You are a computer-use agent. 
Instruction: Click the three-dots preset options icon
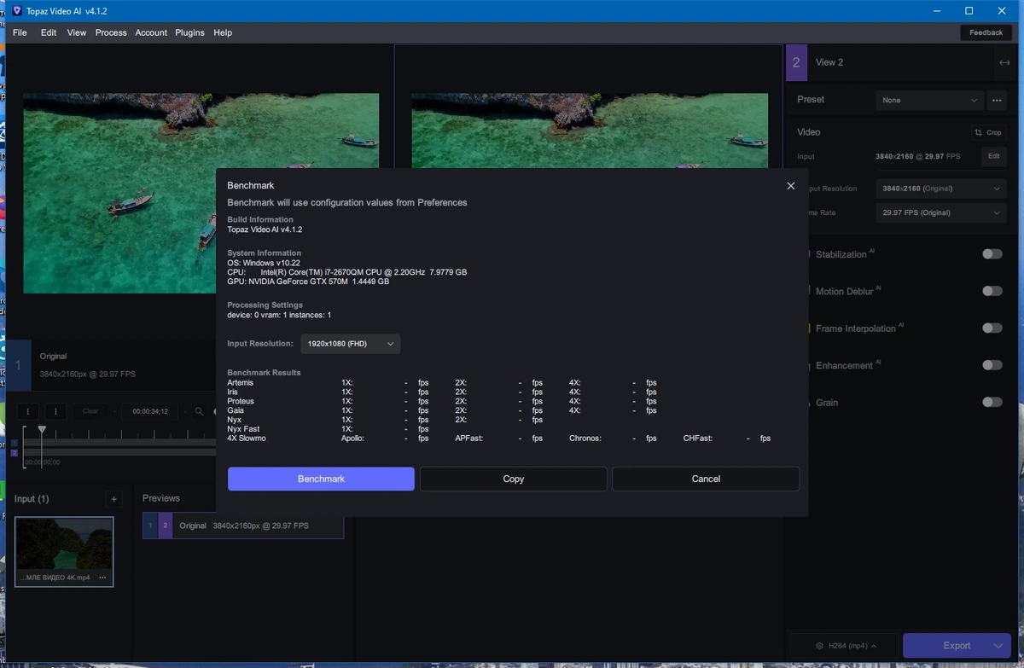click(x=996, y=100)
